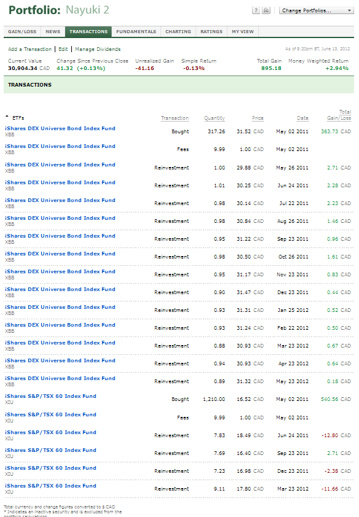Click the Edit link

[63, 49]
